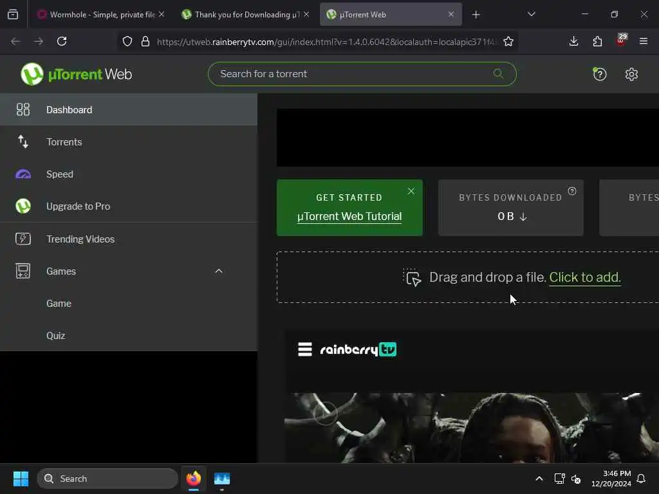This screenshot has width=659, height=494.
Task: Open the Dashboard sidebar item
Action: click(x=128, y=109)
